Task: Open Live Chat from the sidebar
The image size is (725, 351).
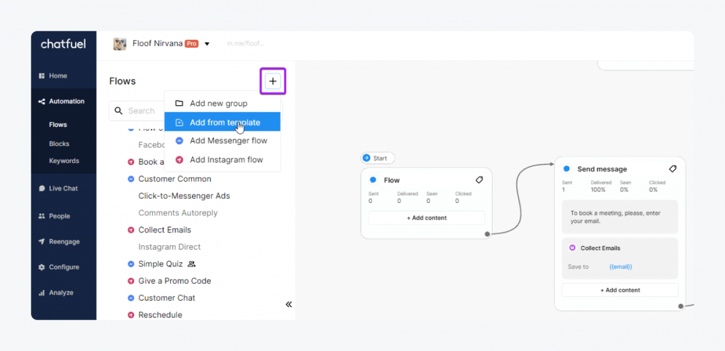Action: [42, 188]
